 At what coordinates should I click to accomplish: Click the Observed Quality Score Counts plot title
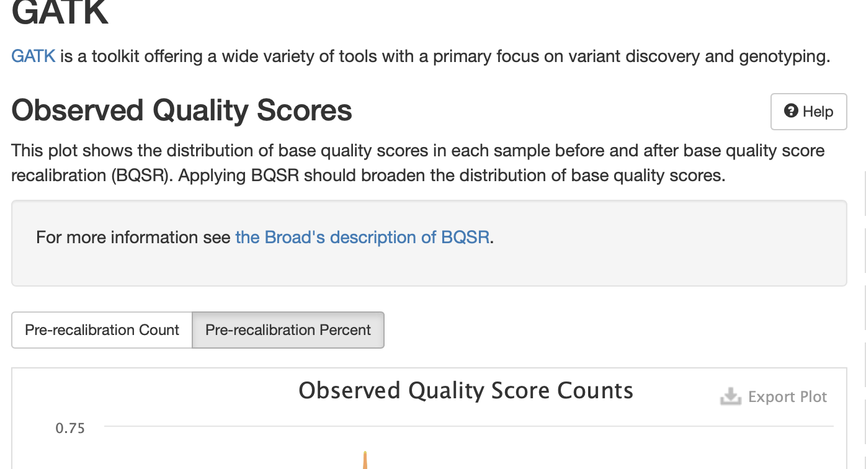click(x=466, y=390)
